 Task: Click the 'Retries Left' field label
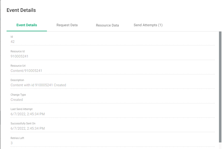tap(17, 138)
